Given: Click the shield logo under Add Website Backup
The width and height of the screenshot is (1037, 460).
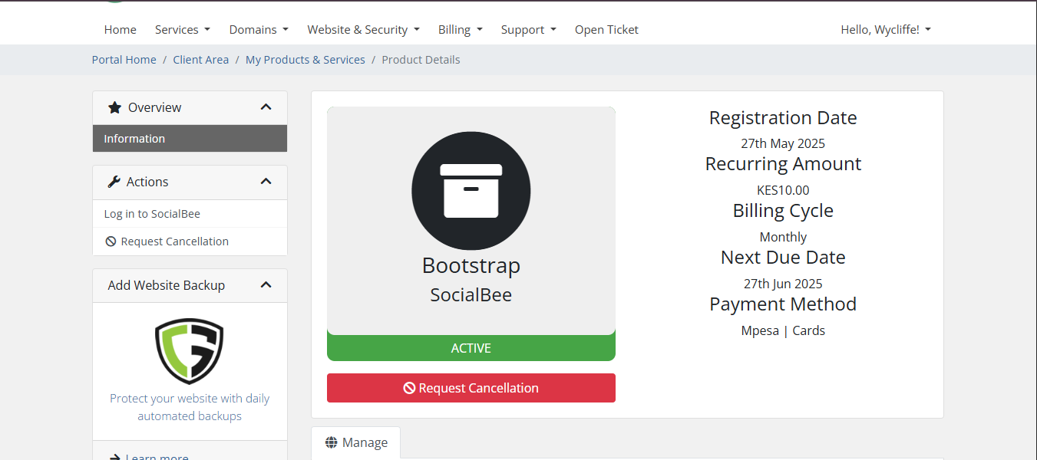Looking at the screenshot, I should pyautogui.click(x=190, y=351).
